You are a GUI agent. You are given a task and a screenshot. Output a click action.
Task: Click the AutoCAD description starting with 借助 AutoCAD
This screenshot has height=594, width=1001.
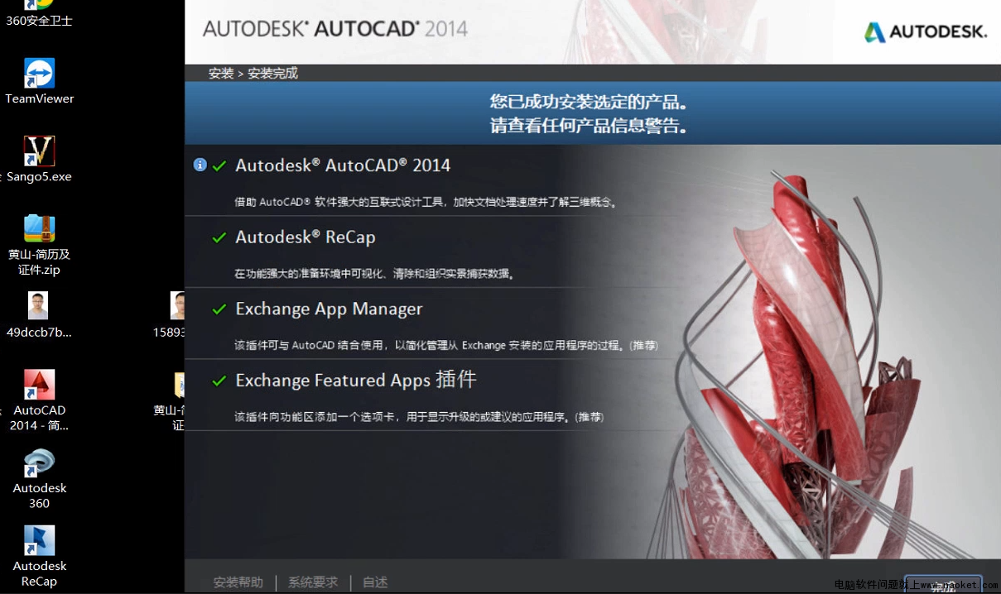(426, 202)
